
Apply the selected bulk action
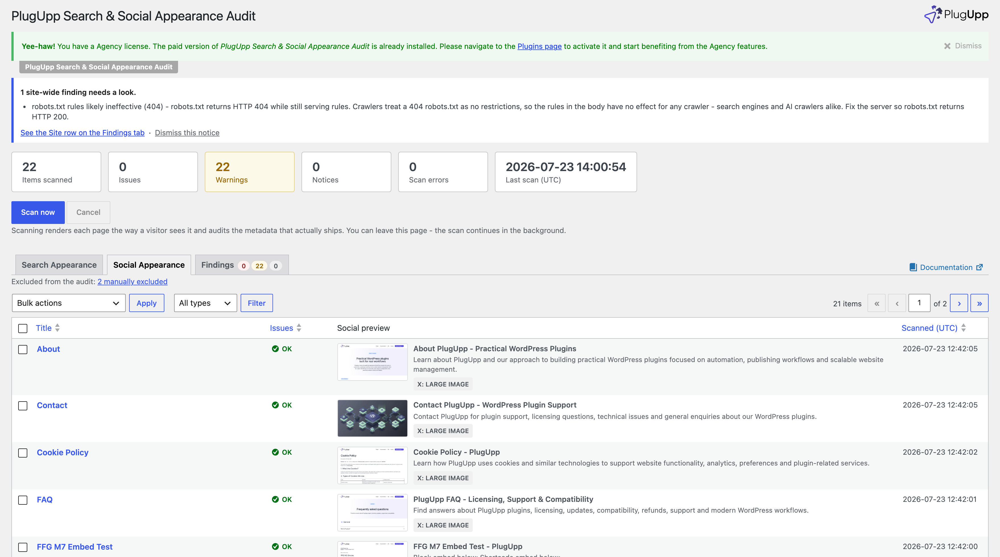point(147,303)
